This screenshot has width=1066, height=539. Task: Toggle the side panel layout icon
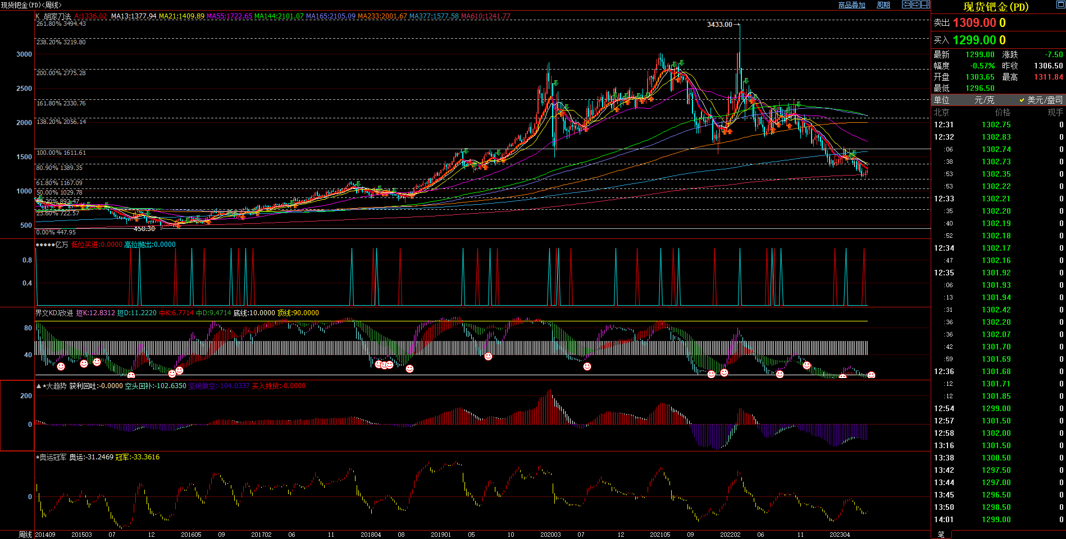tap(925, 4)
